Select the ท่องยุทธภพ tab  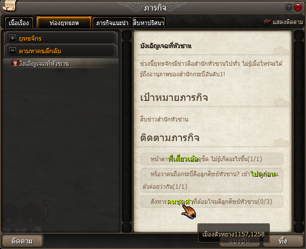pyautogui.click(x=64, y=23)
